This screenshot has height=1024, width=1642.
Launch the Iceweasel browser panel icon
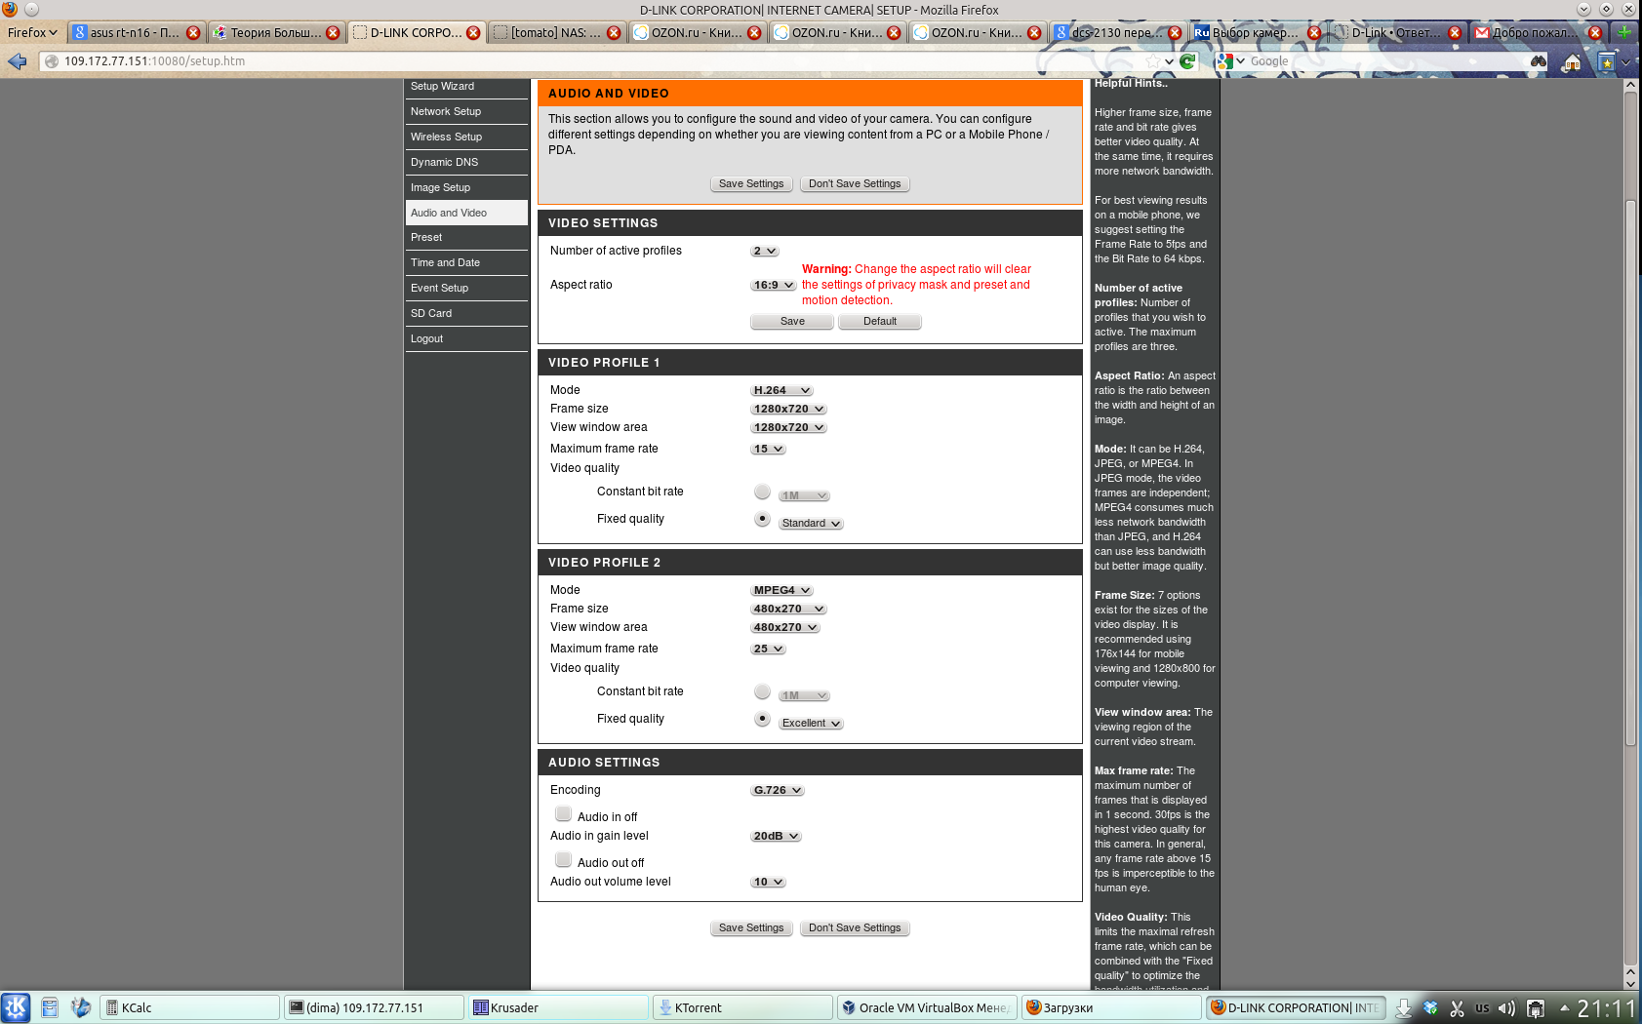(x=81, y=1007)
